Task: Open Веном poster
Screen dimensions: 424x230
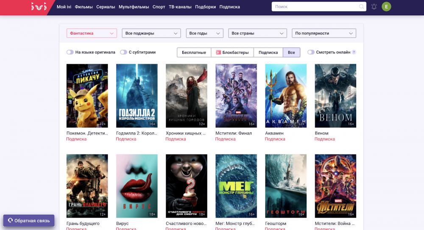Action: pos(335,96)
